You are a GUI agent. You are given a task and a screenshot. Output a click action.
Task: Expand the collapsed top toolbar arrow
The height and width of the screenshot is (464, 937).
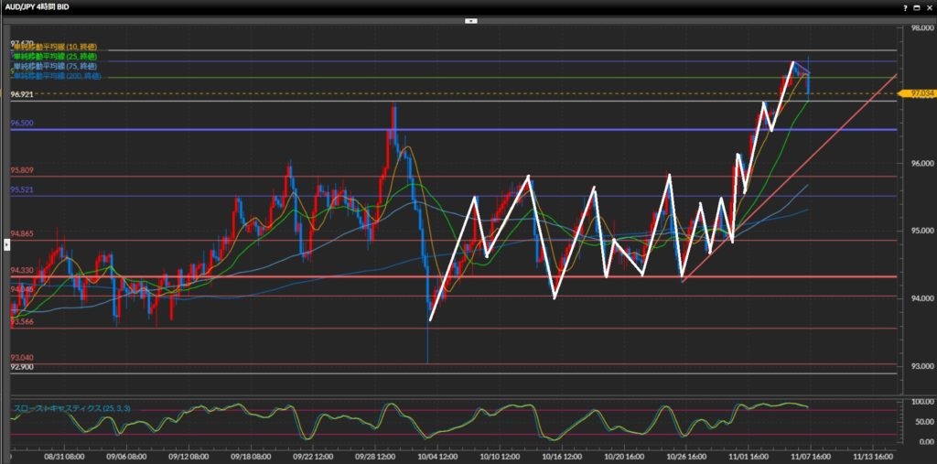coord(469,19)
